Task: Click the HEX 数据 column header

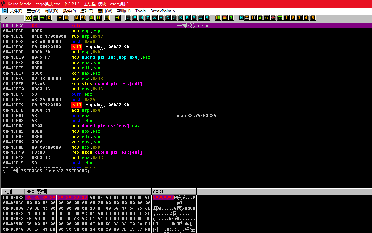Action: coord(88,192)
